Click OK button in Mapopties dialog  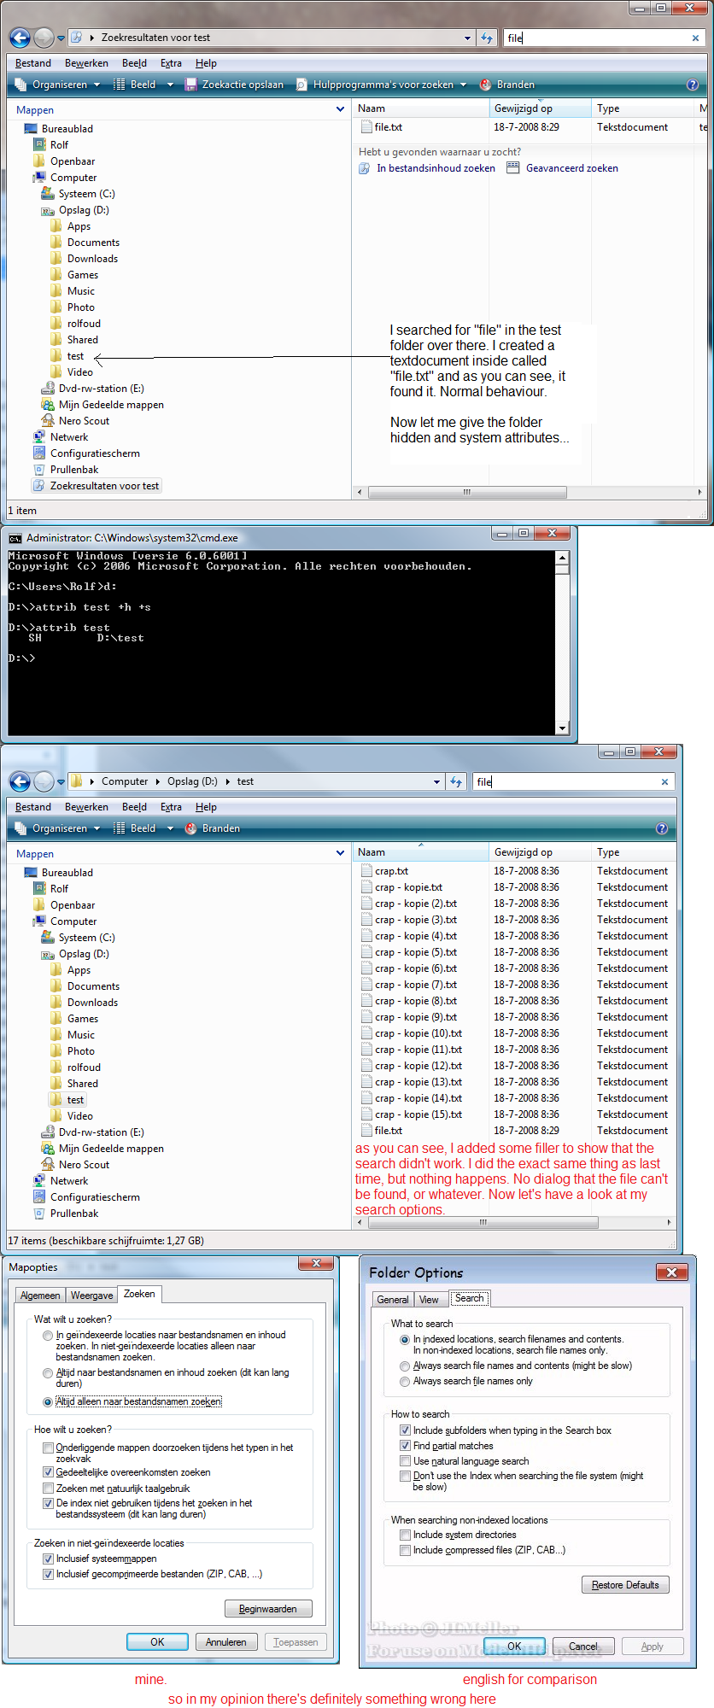coord(157,1642)
